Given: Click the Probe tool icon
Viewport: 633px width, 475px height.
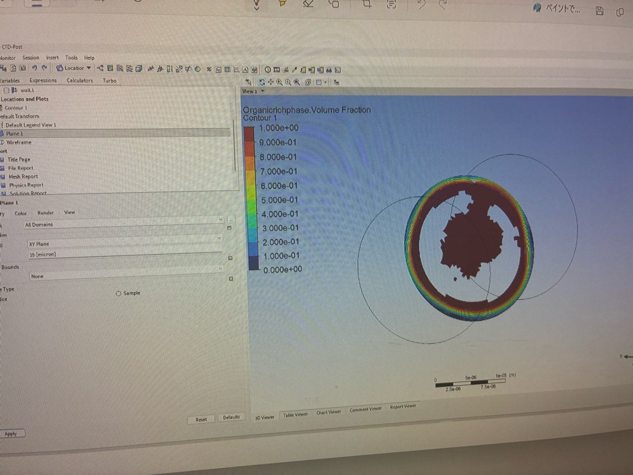Looking at the screenshot, I should coord(295,70).
